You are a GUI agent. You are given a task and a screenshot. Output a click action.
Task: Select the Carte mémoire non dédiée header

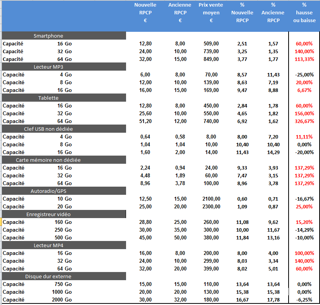[x=48, y=160]
